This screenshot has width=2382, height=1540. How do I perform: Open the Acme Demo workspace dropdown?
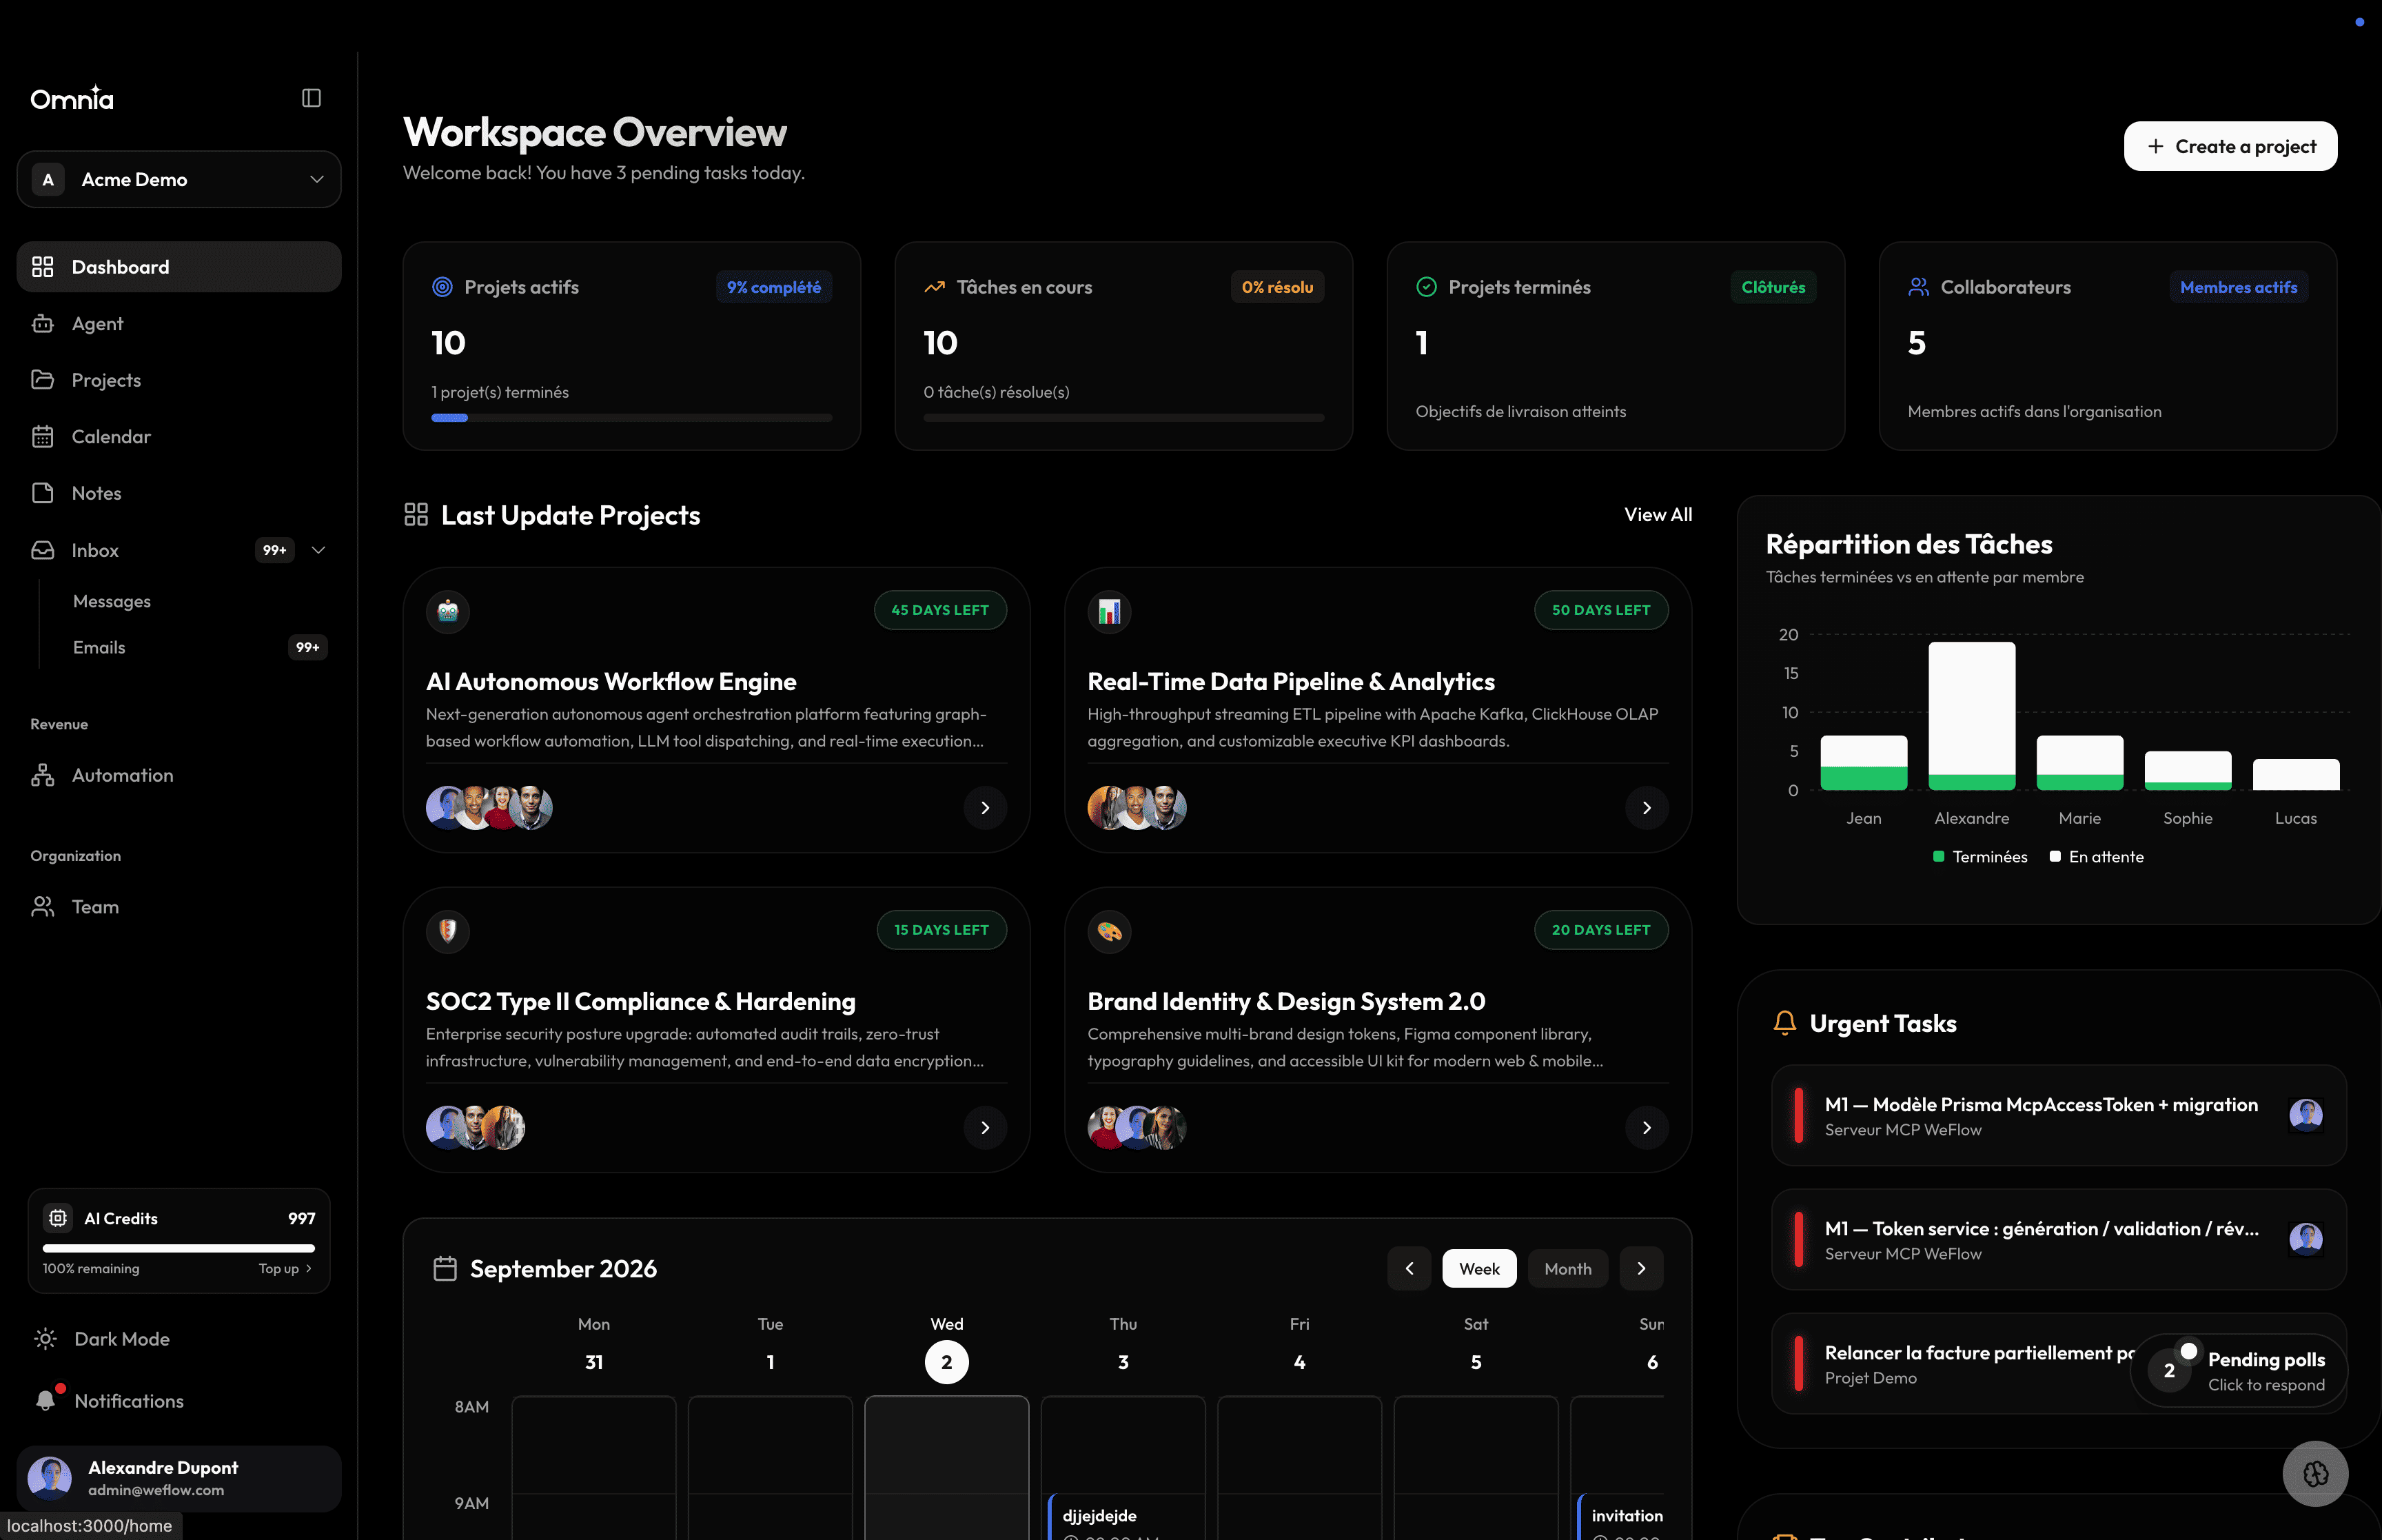coord(179,179)
